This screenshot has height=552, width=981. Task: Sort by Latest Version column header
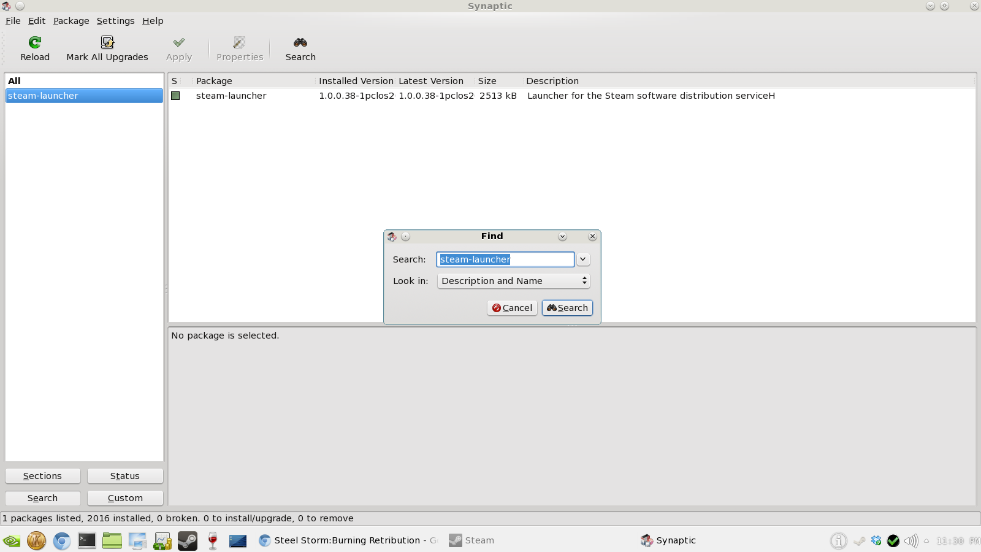435,81
